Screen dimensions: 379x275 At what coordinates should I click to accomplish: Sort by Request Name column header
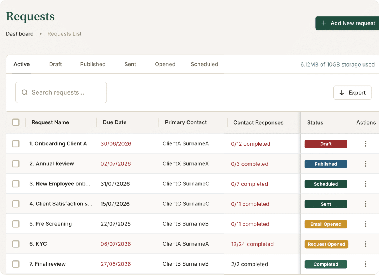coord(50,122)
